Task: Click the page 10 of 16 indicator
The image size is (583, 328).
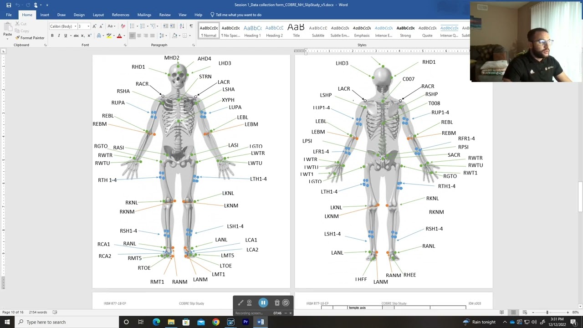Action: point(13,312)
